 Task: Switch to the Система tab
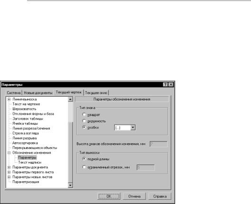[14, 93]
